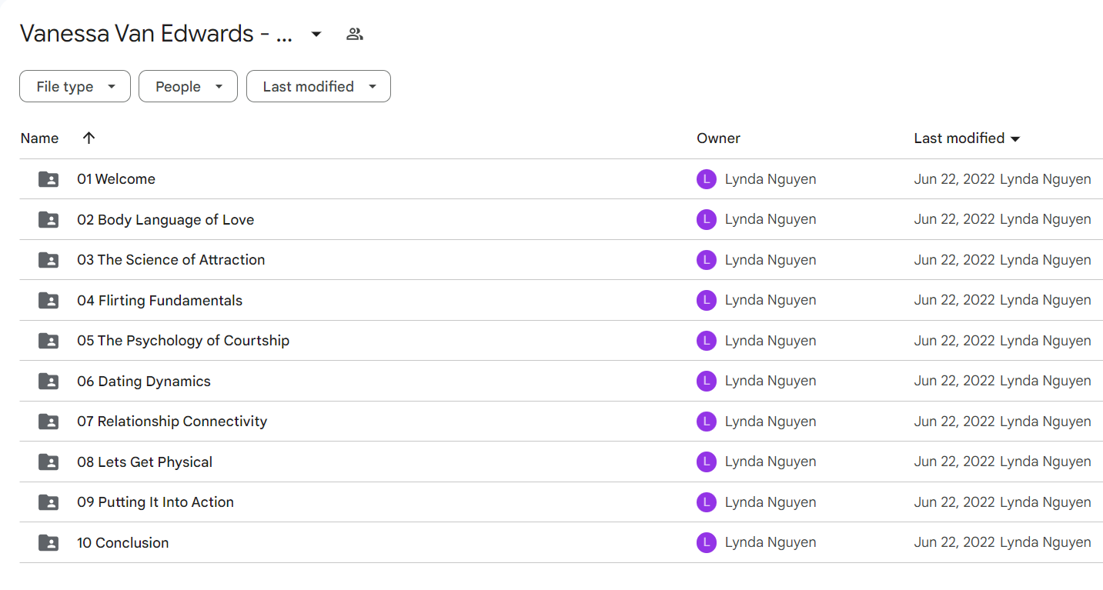Screen dimensions: 1103x590
Task: Click owner avatar in 01 Welcome row
Action: 707,179
